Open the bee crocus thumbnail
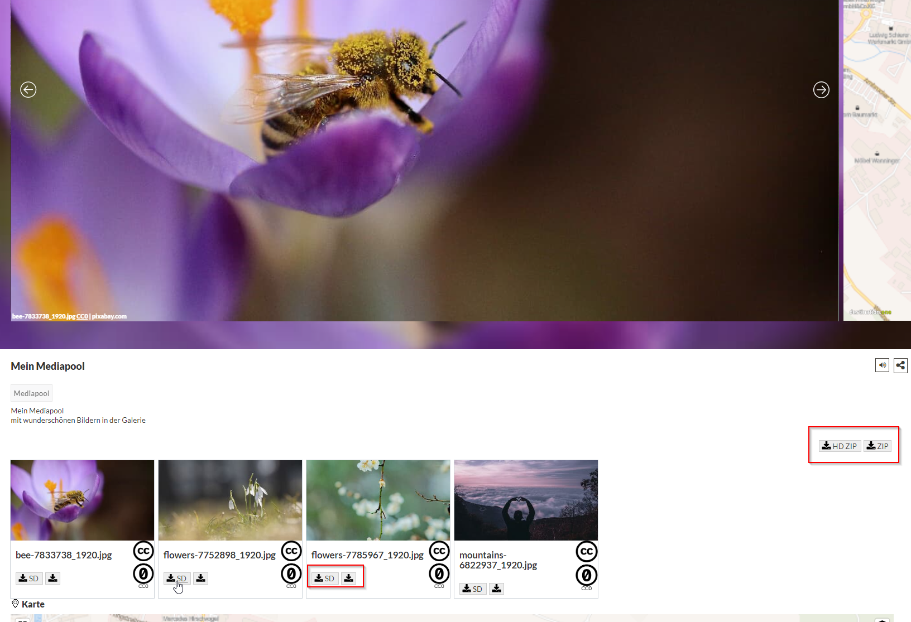 tap(82, 500)
